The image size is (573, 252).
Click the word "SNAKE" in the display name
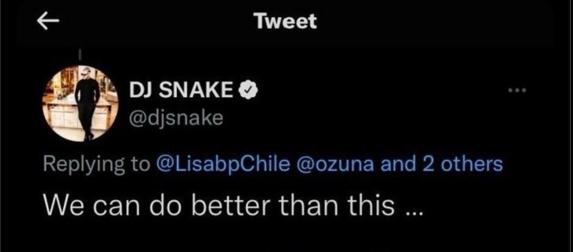point(198,90)
